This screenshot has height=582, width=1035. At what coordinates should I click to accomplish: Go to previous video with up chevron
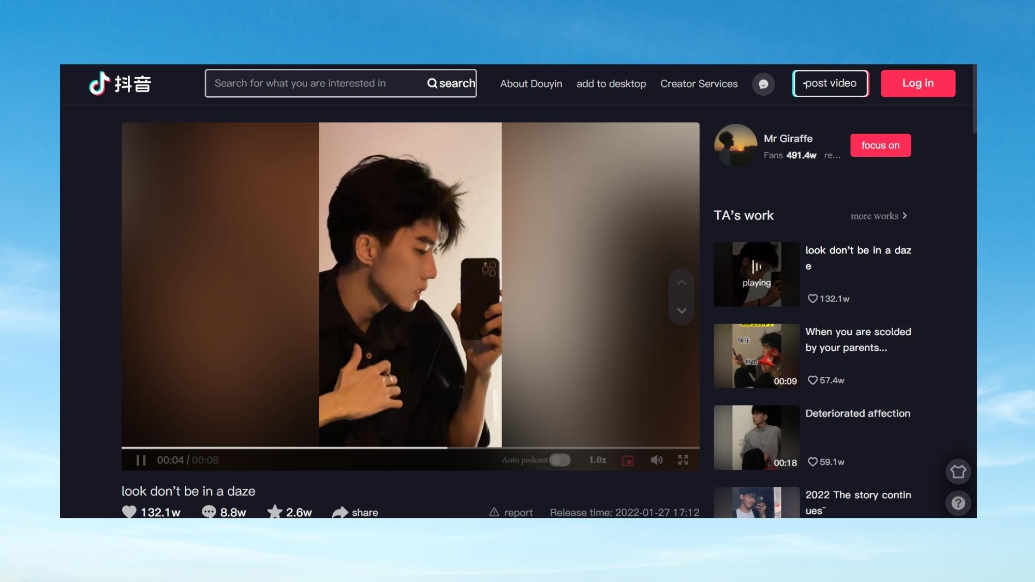pyautogui.click(x=682, y=282)
